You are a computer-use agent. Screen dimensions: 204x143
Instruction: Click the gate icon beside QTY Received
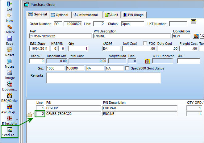(148, 61)
